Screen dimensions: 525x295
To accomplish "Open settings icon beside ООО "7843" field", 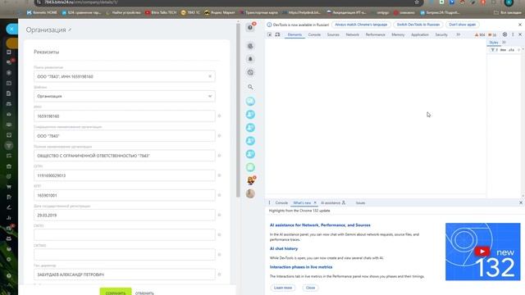I will pos(219,136).
